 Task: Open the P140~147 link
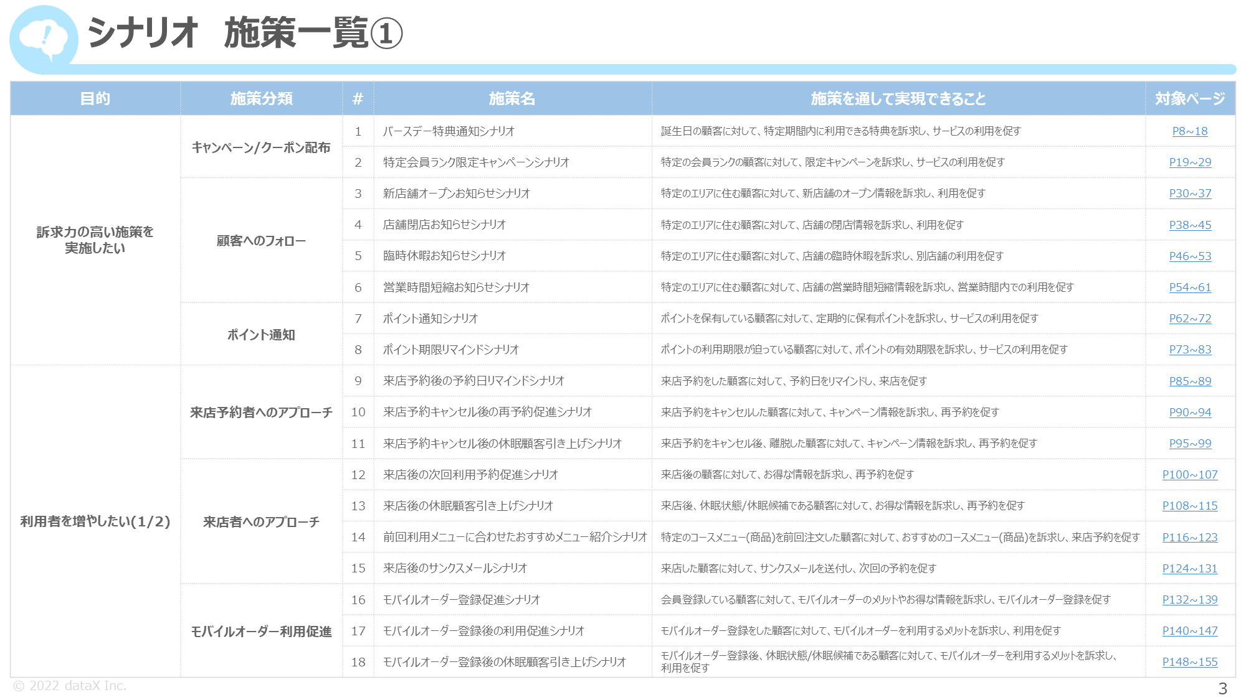point(1190,631)
